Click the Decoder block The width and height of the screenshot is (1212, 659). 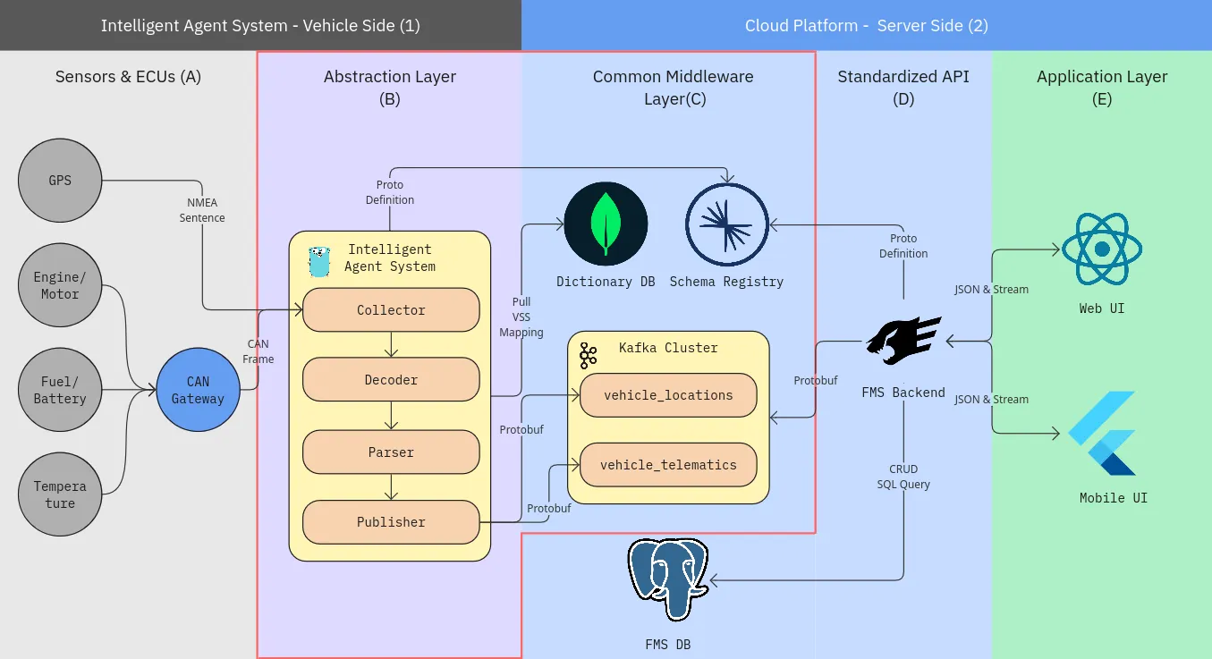[391, 380]
